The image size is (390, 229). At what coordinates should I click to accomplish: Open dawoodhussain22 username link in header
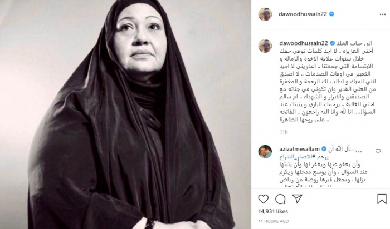303,14
